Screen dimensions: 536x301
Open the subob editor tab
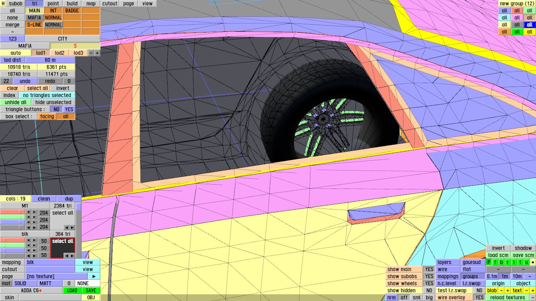16,4
